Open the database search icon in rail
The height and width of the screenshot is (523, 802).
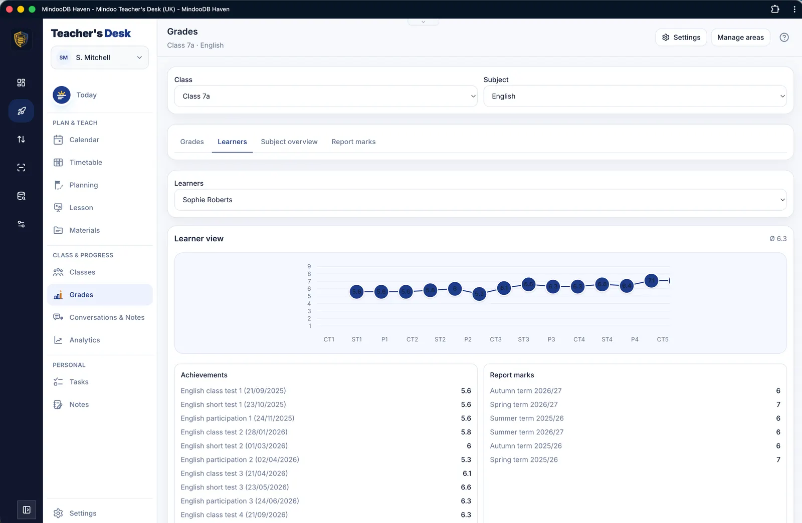[x=21, y=196]
